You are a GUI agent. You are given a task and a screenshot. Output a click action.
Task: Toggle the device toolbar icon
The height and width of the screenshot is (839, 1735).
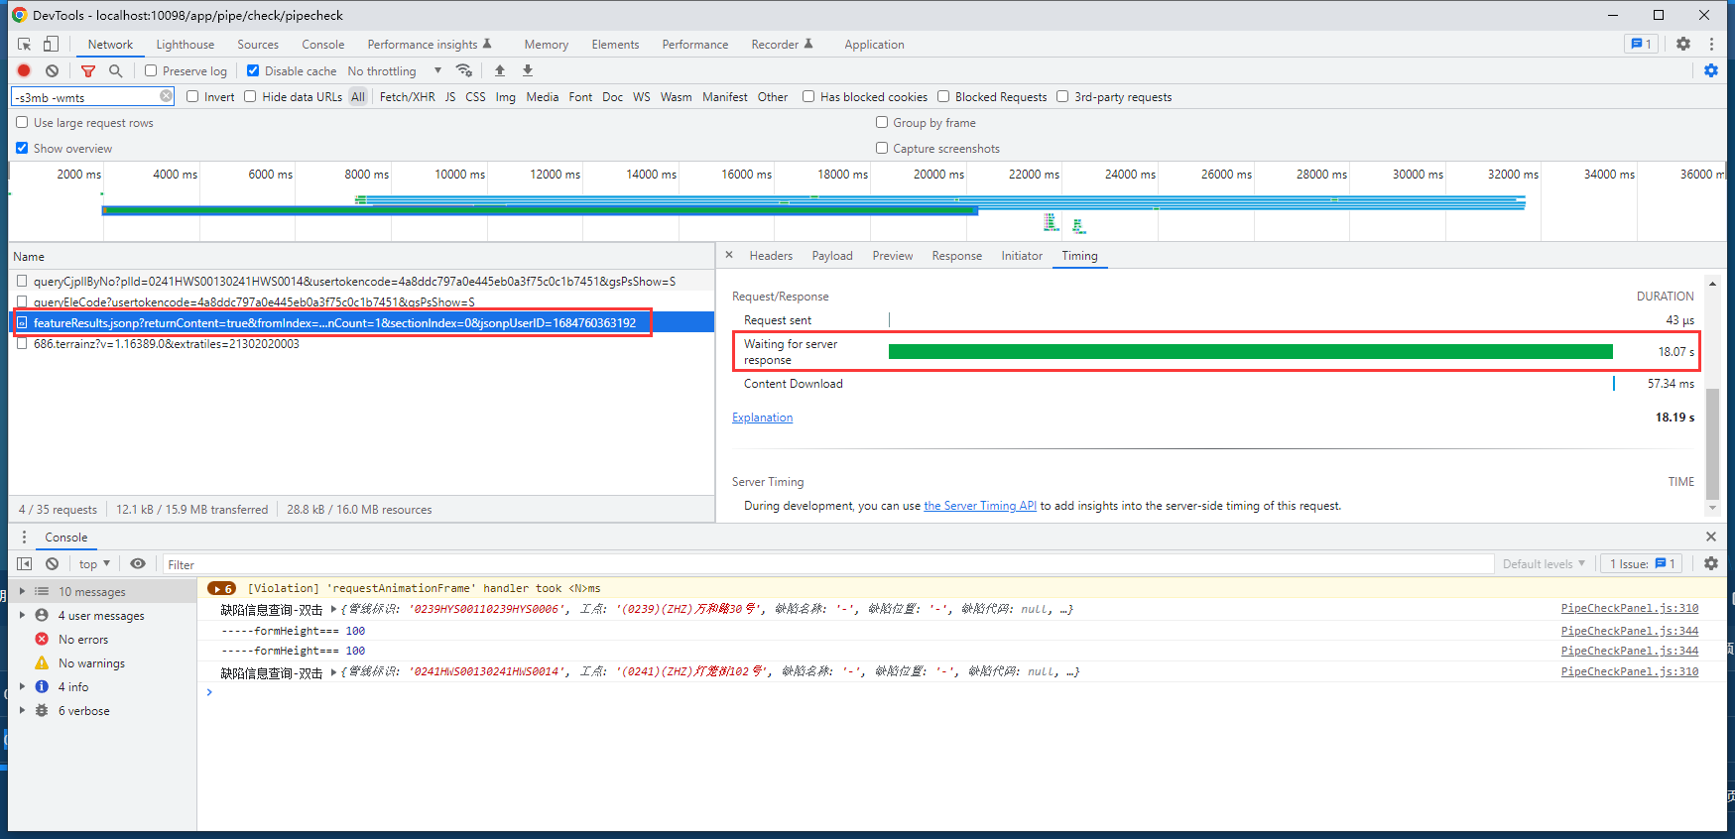[51, 44]
